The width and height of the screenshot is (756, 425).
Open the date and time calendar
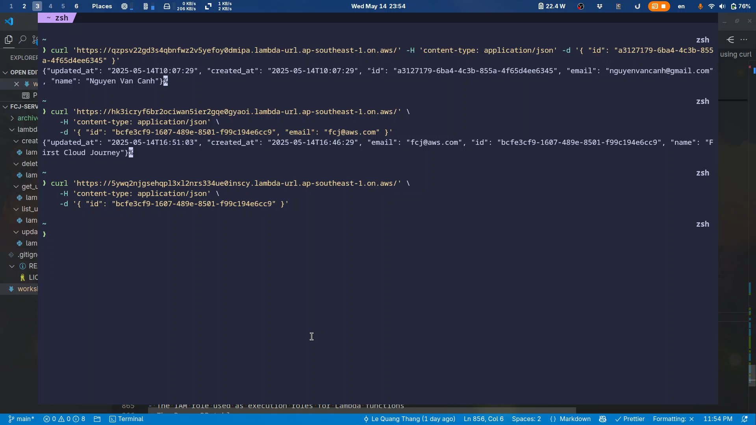tap(378, 6)
